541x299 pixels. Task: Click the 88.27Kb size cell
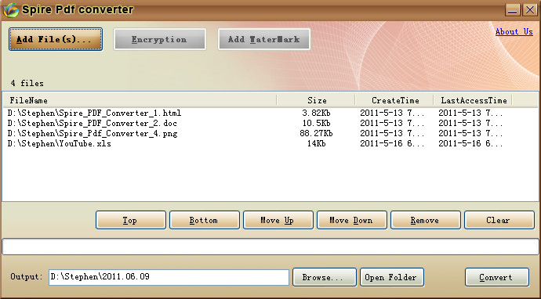pos(316,133)
